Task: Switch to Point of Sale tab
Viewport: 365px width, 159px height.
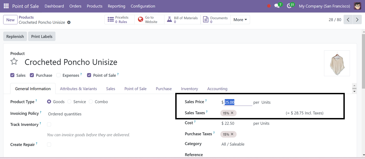Action: (x=136, y=89)
